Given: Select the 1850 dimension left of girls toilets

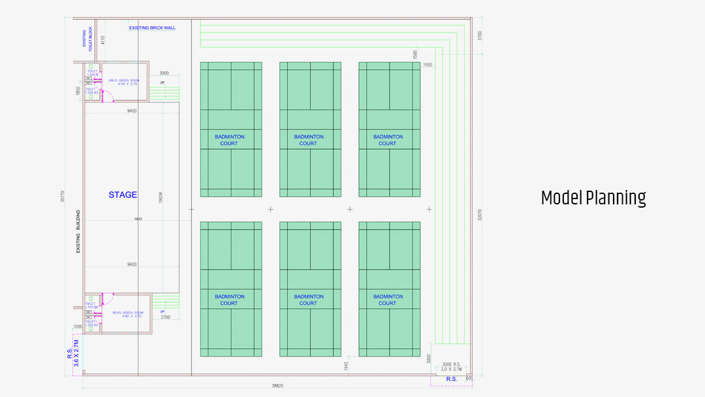Looking at the screenshot, I should pos(78,91).
